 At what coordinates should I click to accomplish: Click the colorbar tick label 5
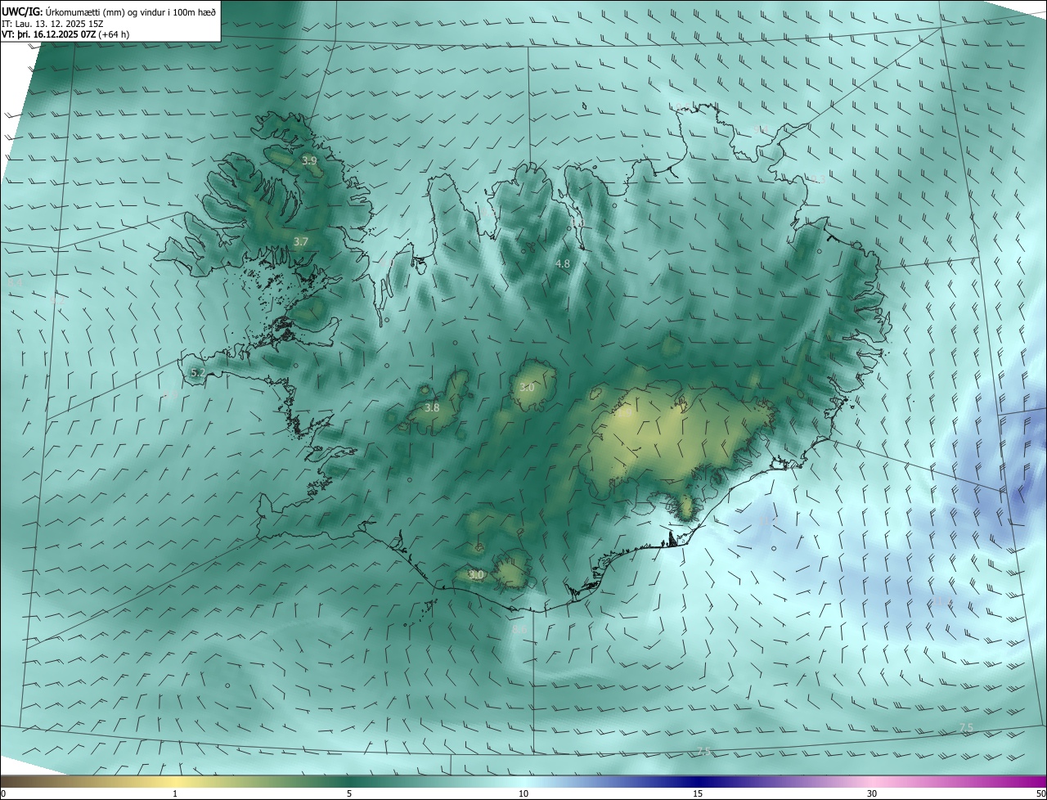pos(349,793)
